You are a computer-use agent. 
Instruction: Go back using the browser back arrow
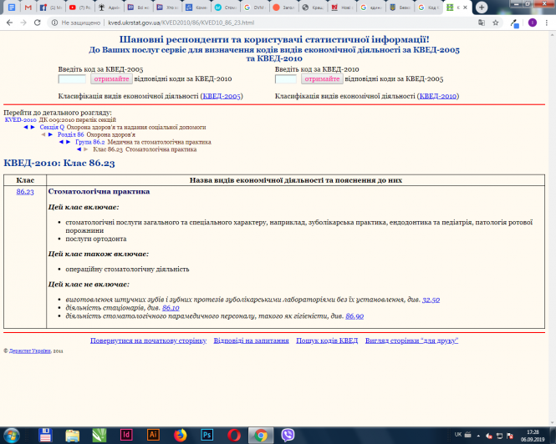coord(9,23)
